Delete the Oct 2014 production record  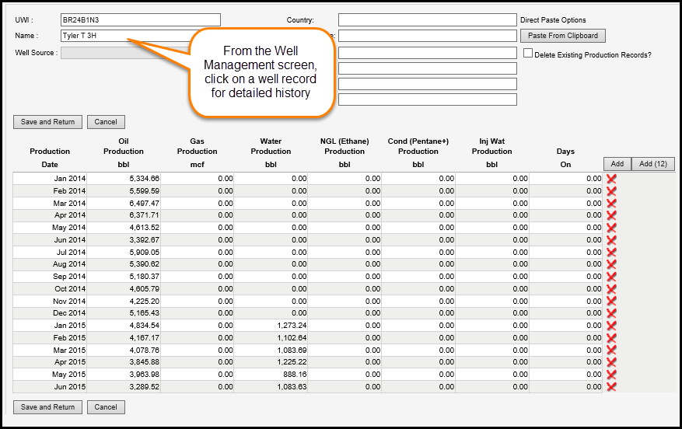(611, 288)
